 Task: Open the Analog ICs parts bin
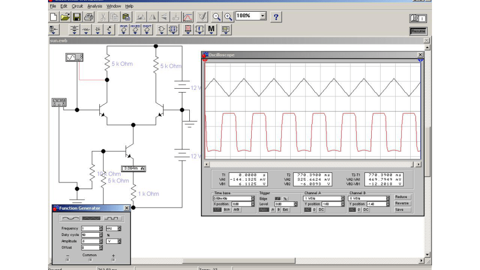(x=124, y=30)
